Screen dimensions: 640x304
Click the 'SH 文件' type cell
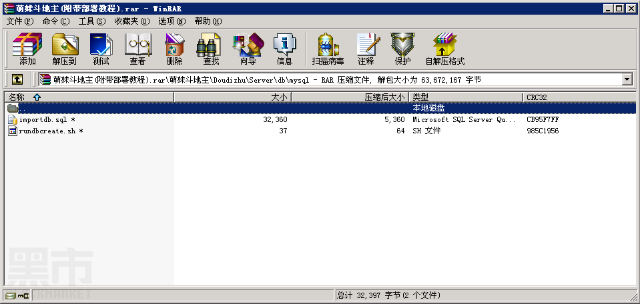point(426,131)
